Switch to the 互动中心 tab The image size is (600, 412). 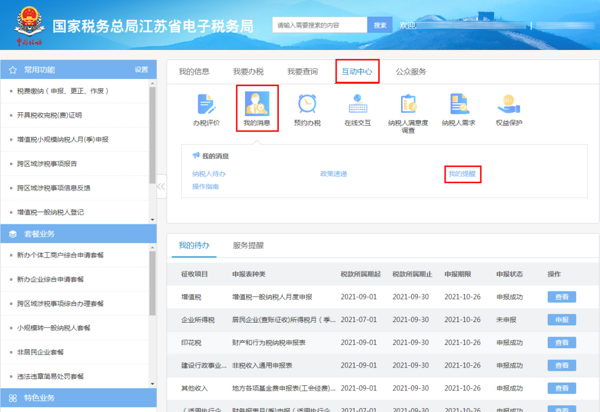coord(357,72)
